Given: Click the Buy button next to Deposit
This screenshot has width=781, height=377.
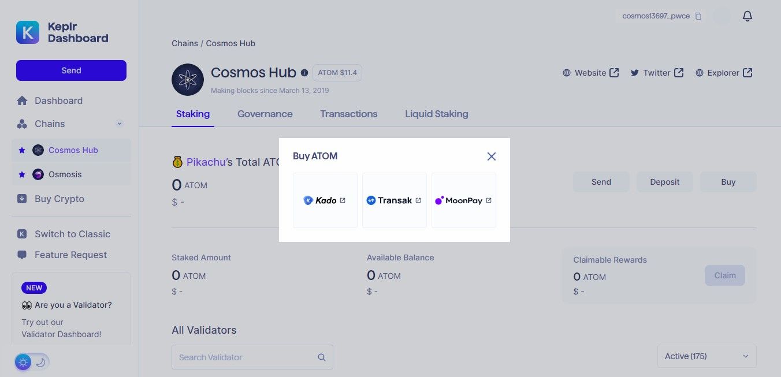Looking at the screenshot, I should 728,182.
